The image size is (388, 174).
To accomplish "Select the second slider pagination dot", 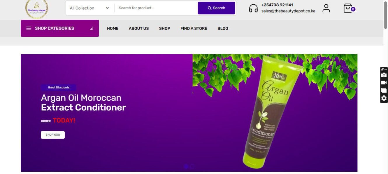I will pyautogui.click(x=192, y=166).
